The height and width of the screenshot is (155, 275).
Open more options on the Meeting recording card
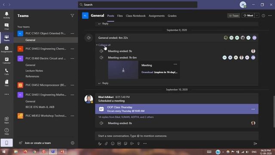click(x=175, y=64)
